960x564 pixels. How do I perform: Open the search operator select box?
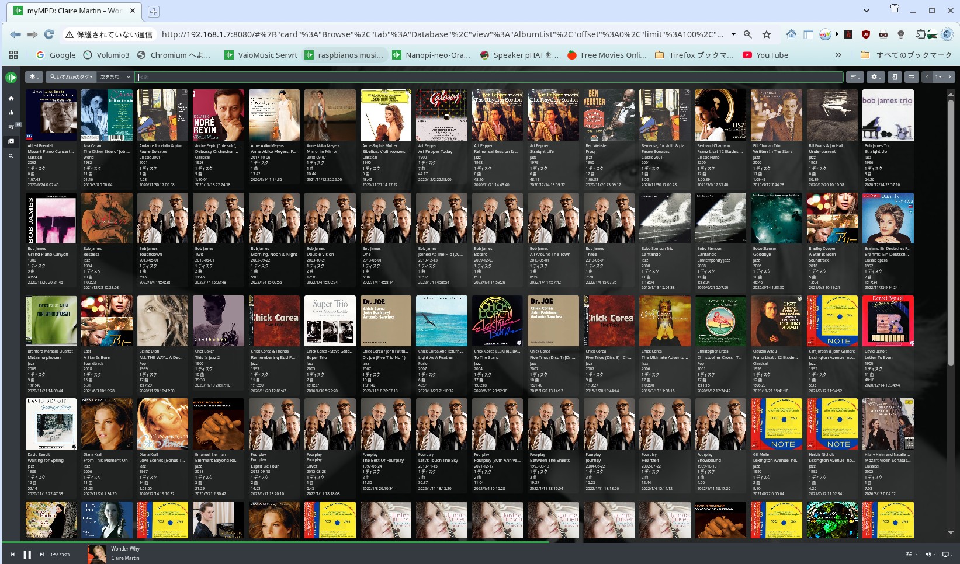click(115, 77)
